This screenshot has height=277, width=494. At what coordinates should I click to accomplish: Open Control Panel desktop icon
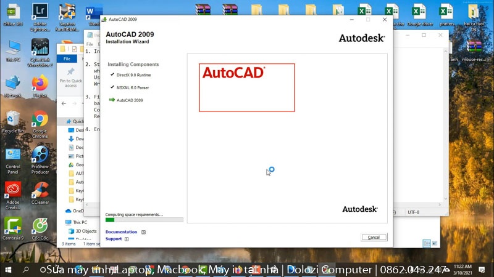(x=13, y=161)
